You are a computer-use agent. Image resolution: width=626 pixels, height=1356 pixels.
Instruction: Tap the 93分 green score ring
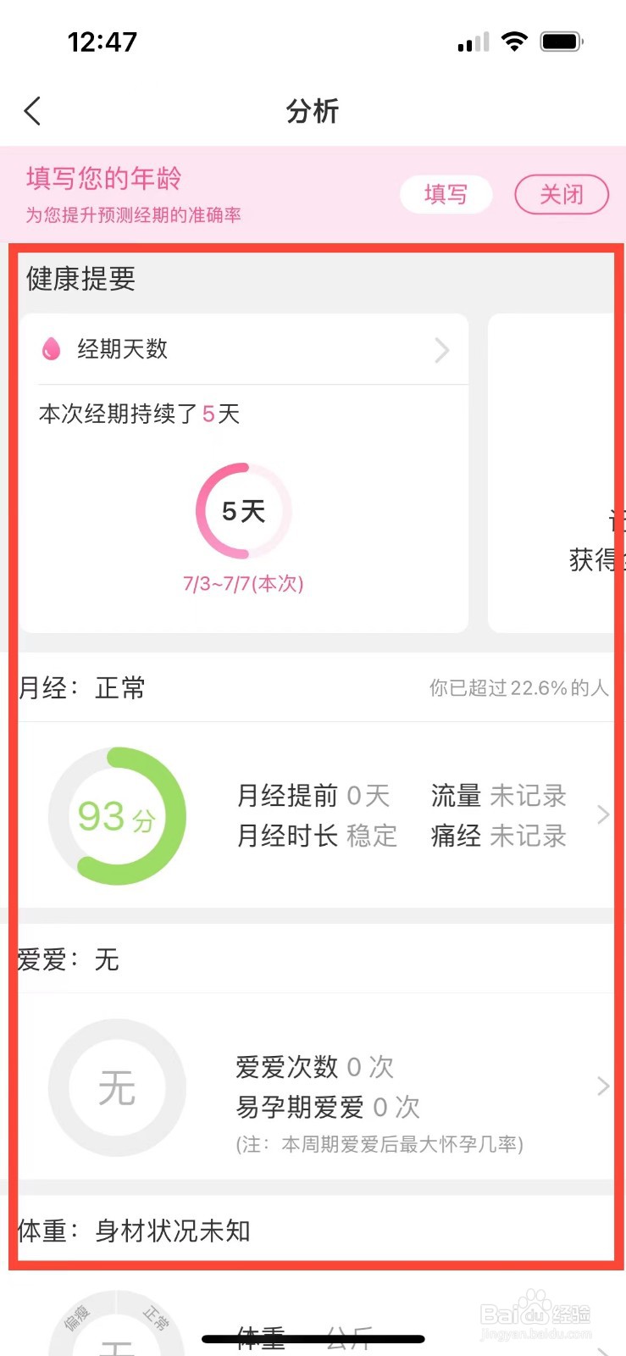117,816
